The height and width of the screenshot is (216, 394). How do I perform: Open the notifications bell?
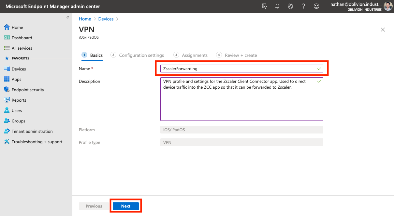click(x=277, y=6)
